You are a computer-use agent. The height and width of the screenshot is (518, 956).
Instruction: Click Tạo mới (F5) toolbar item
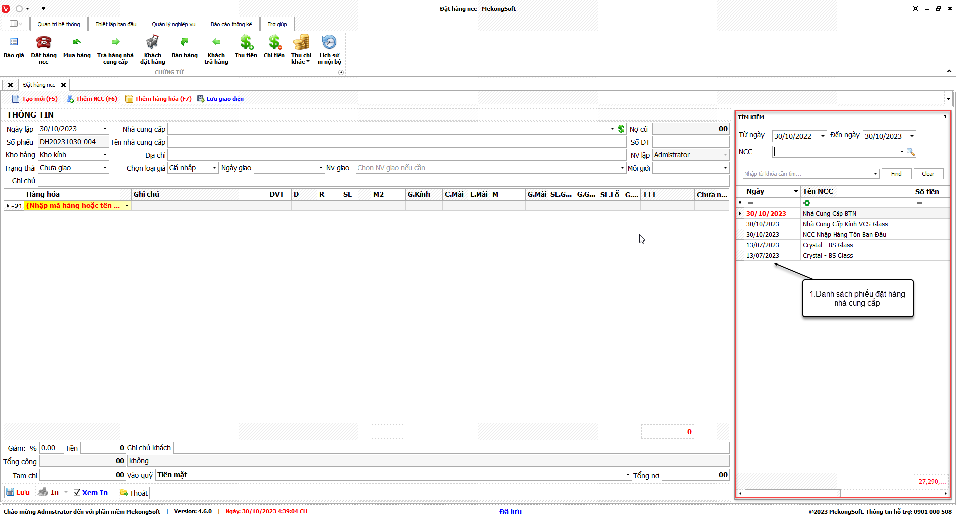click(35, 99)
